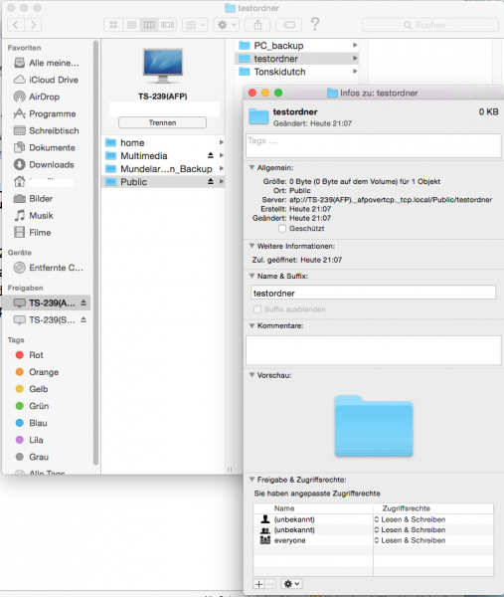Click the Share toolbar icon

tap(257, 25)
